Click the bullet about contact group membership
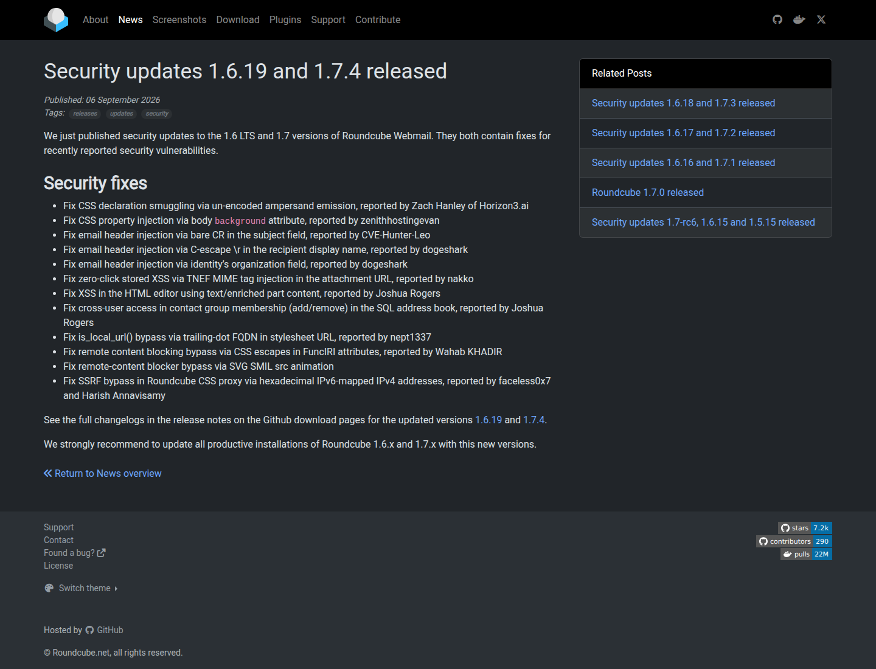Image resolution: width=876 pixels, height=669 pixels. tap(303, 315)
